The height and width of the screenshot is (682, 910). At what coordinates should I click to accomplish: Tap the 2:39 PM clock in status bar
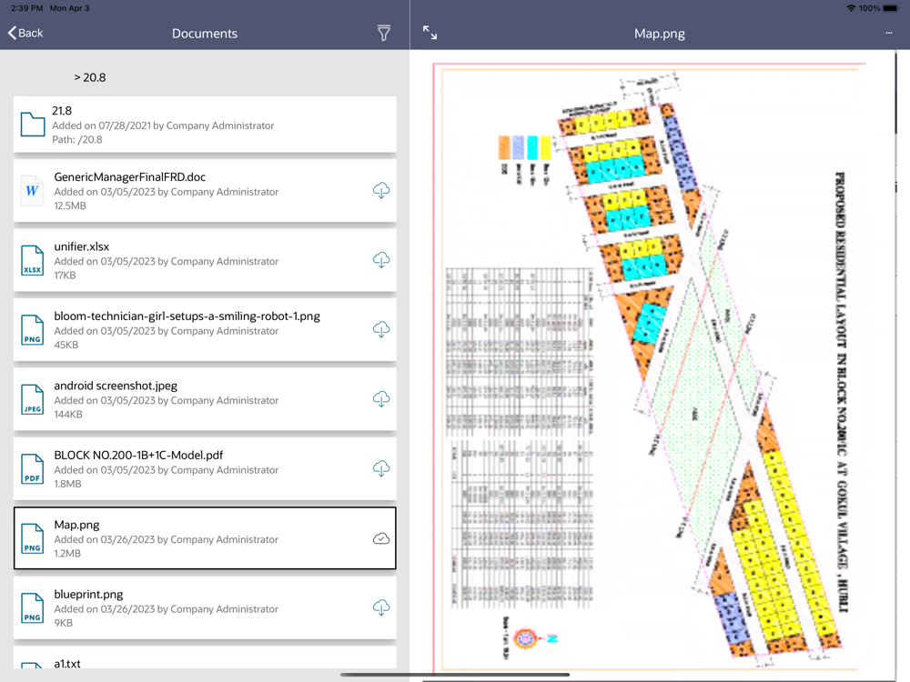[26, 8]
